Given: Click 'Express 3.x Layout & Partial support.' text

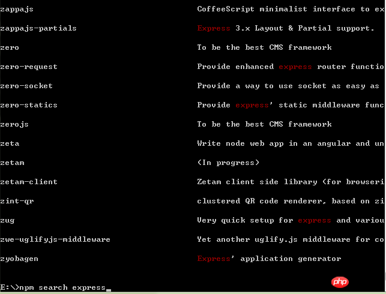Looking at the screenshot, I should tap(286, 28).
